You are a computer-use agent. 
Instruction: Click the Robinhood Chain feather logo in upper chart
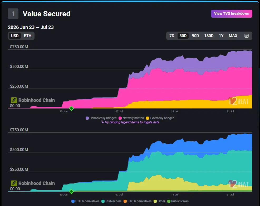pyautogui.click(x=14, y=100)
